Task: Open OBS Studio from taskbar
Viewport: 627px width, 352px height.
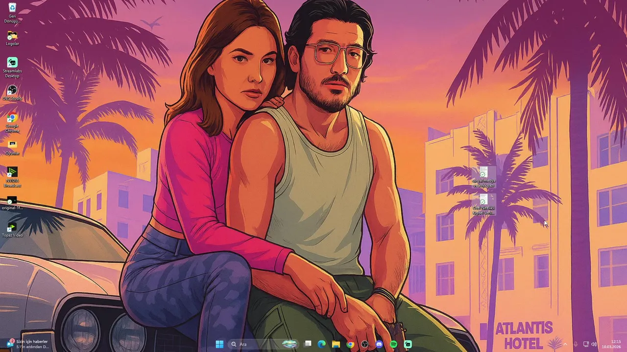Action: point(364,344)
